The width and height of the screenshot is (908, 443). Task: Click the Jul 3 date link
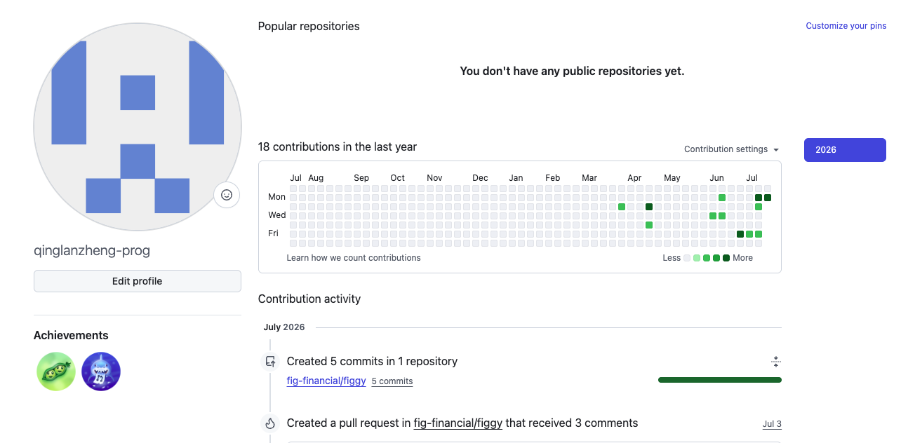[x=772, y=424]
